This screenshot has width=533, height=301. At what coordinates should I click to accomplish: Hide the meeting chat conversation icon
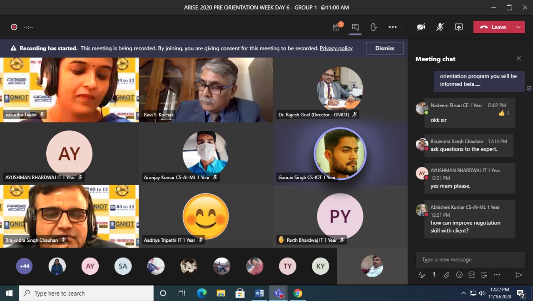[355, 27]
